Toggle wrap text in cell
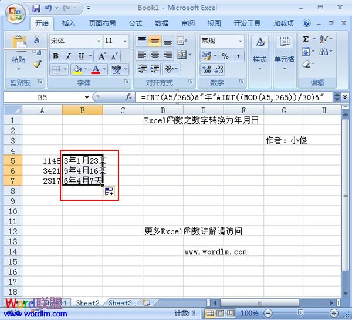 182,41
